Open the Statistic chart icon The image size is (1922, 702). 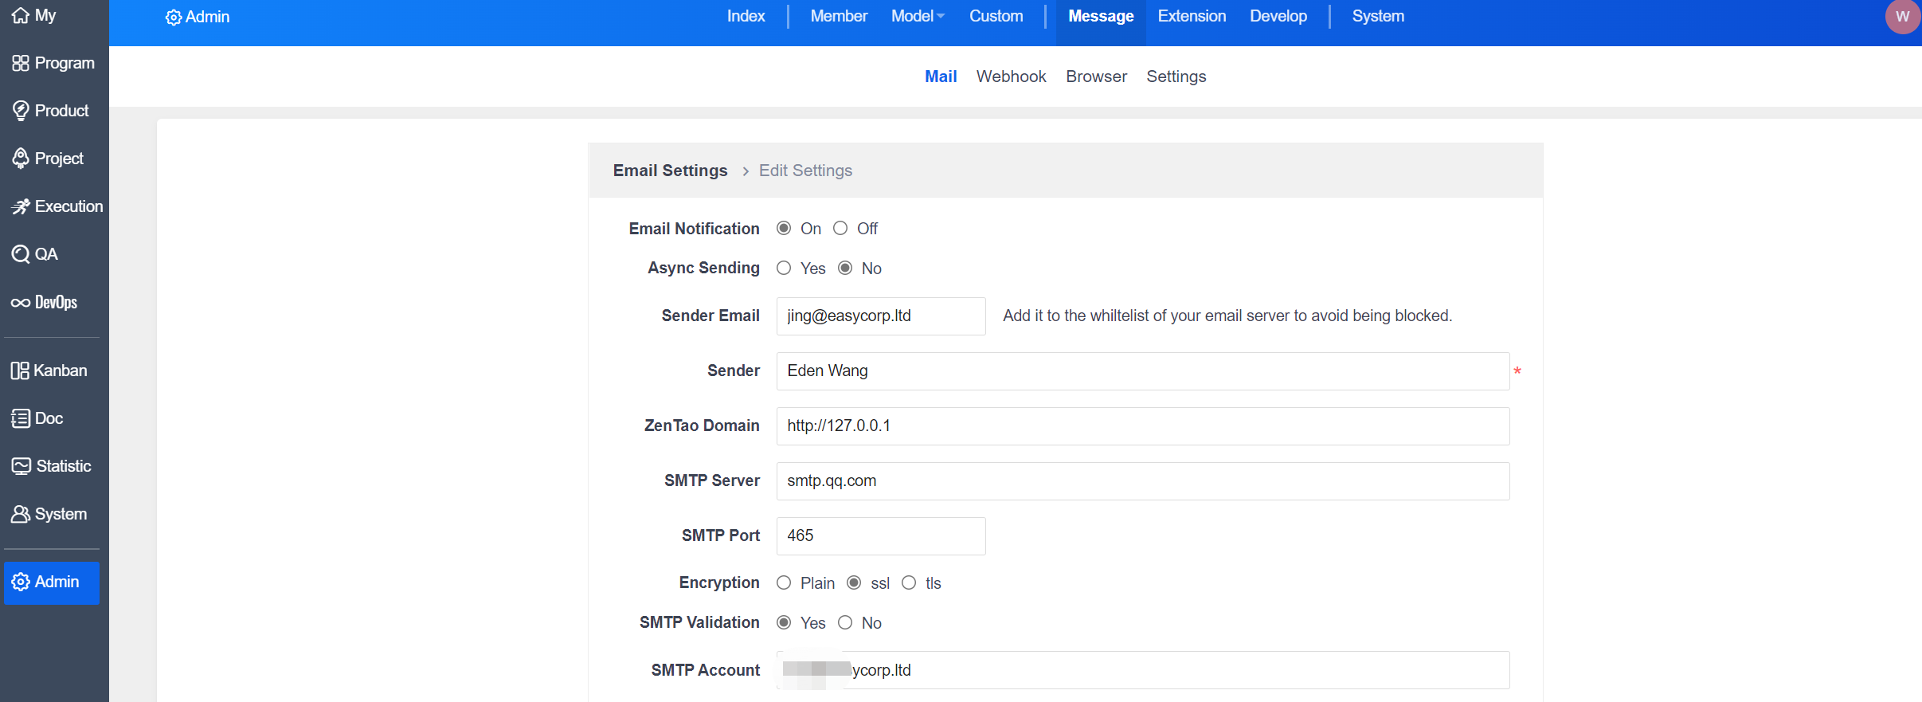click(22, 466)
